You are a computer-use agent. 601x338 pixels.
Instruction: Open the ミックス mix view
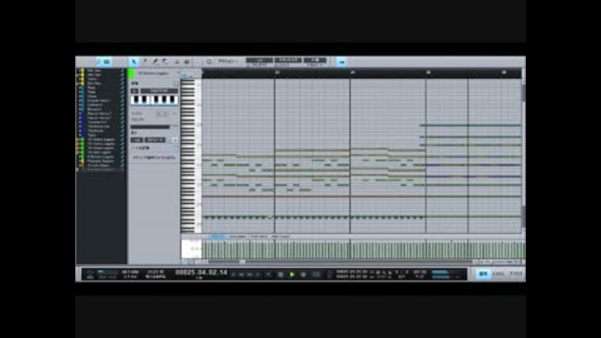tap(498, 274)
